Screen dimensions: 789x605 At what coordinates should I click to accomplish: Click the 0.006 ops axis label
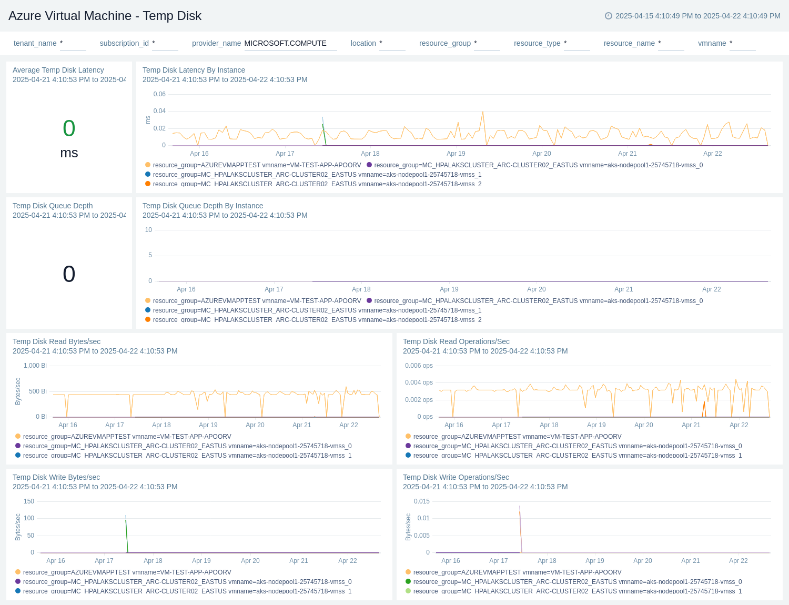click(x=419, y=366)
